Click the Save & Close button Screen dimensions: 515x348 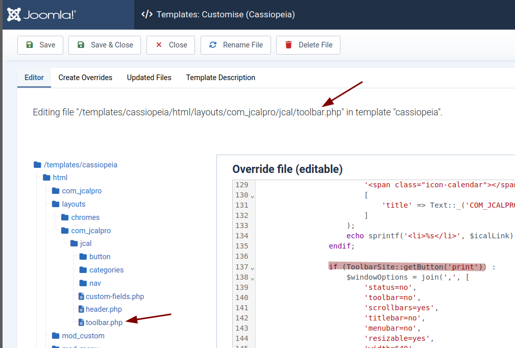[105, 45]
